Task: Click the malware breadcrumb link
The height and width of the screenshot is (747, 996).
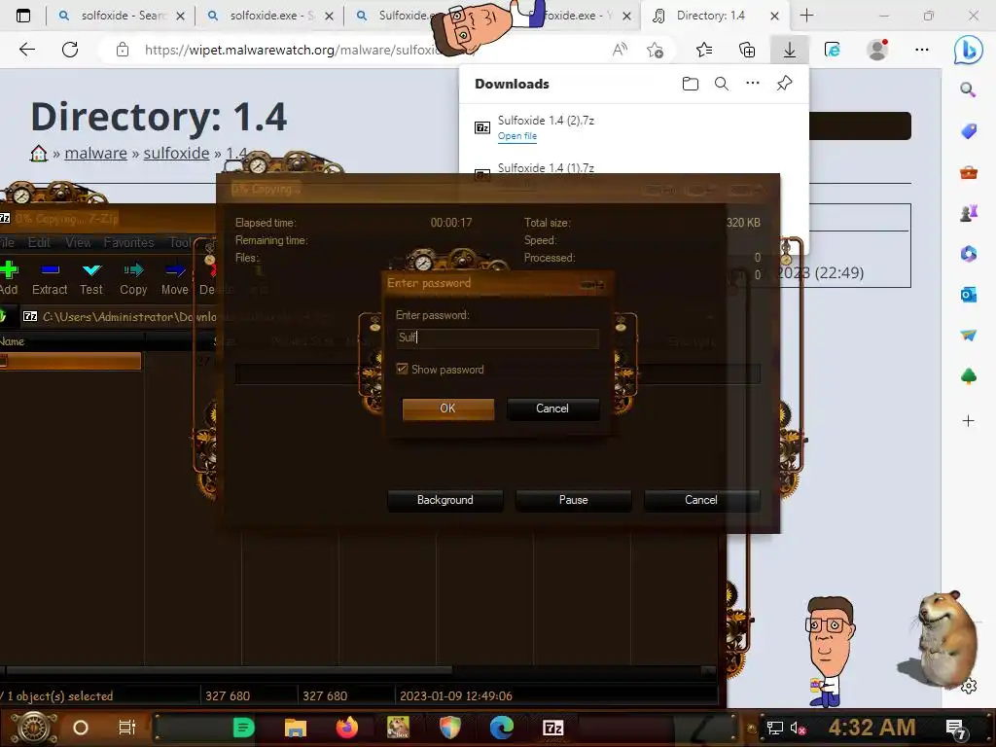Action: [x=95, y=153]
